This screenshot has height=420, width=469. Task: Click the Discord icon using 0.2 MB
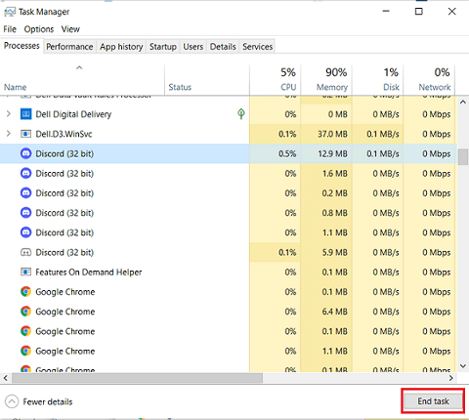tap(25, 193)
